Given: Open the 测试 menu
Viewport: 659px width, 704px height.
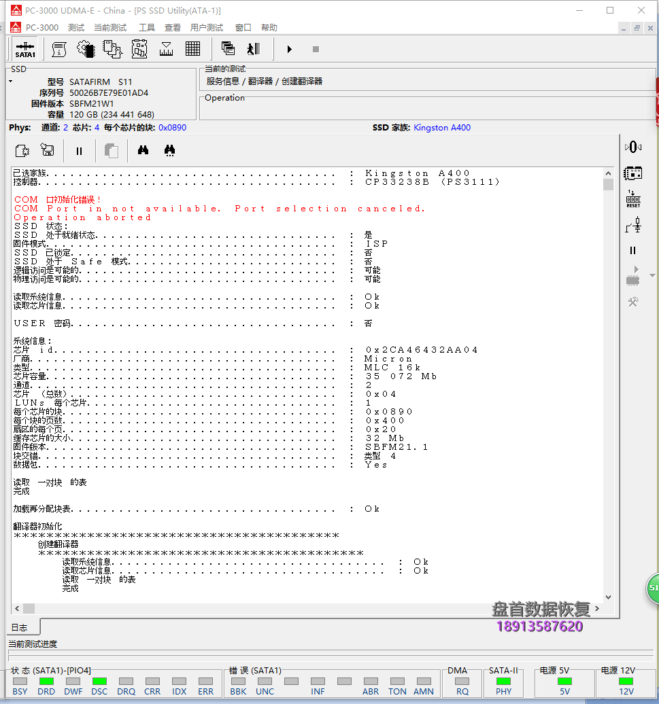Looking at the screenshot, I should coord(76,28).
